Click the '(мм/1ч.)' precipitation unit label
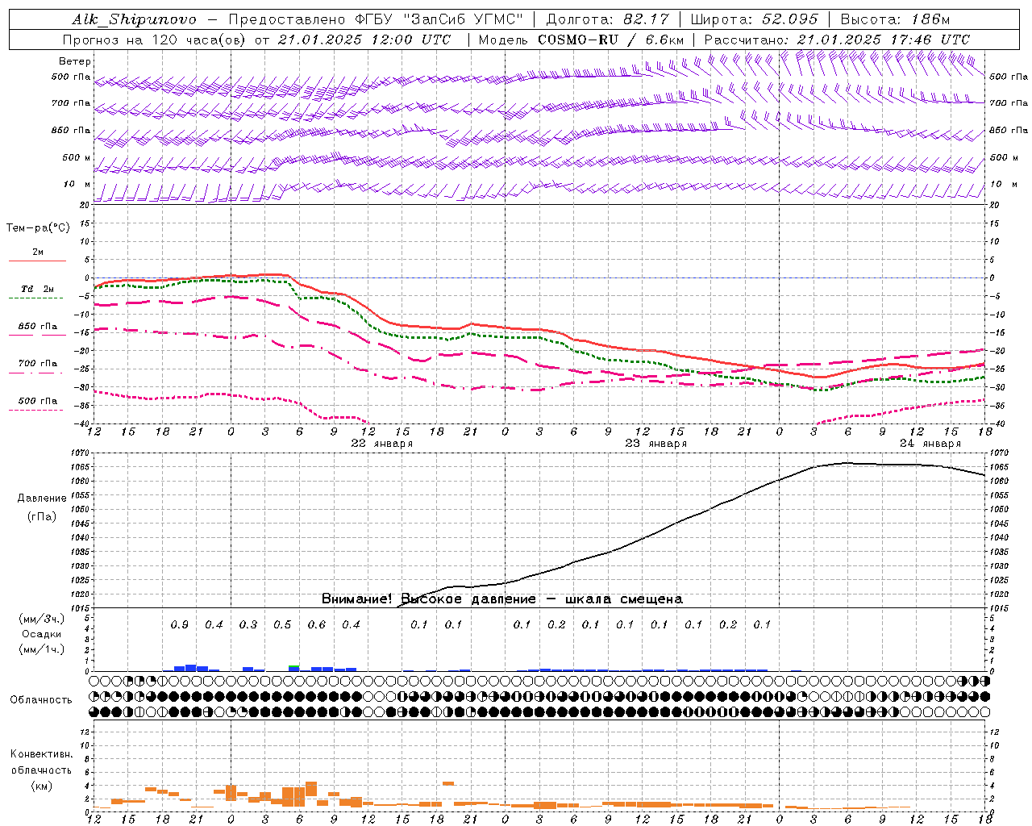This screenshot has height=826, width=1032. point(42,649)
